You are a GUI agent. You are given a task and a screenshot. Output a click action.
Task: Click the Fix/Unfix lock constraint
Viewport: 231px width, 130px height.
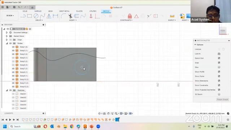(x=130, y=16)
